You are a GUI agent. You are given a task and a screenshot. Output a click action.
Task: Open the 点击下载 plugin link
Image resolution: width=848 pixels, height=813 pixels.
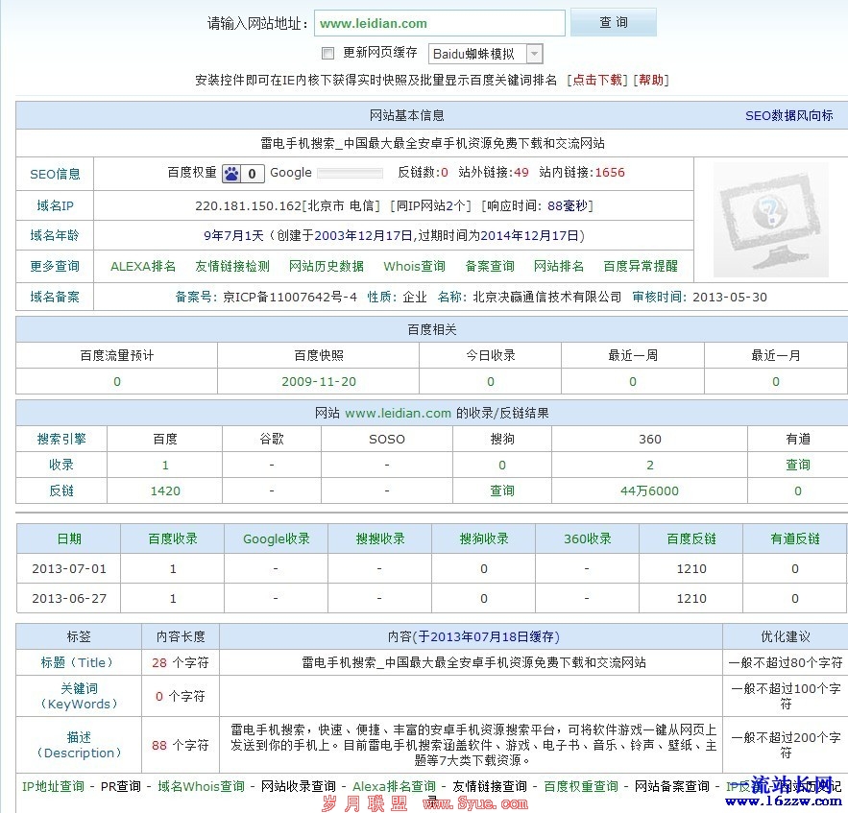[x=597, y=80]
